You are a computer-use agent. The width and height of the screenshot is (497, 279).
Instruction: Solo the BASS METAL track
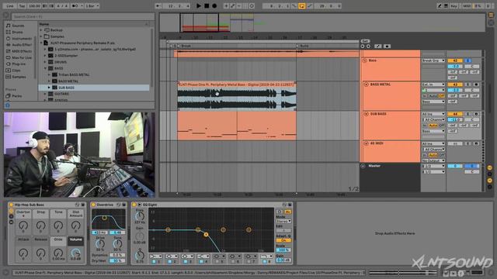tap(467, 84)
